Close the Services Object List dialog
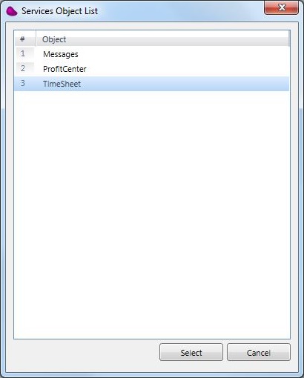The width and height of the screenshot is (304, 378). [x=281, y=7]
